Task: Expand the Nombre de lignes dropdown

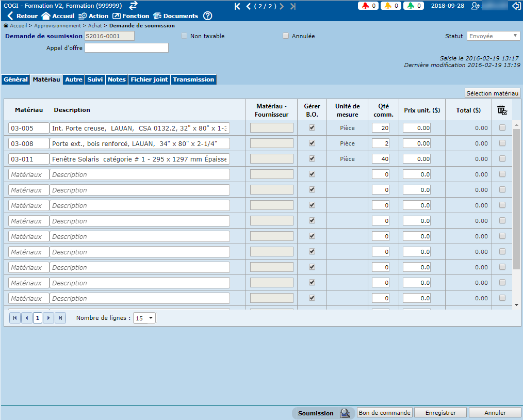Action: click(144, 318)
